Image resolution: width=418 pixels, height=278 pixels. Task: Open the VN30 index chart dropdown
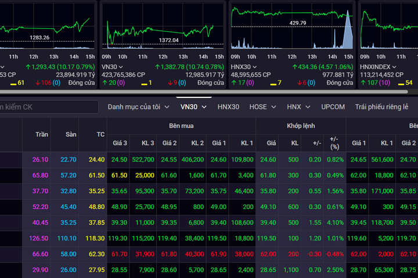(121, 67)
